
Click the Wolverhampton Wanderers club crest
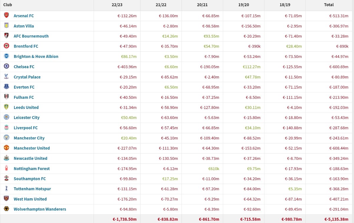6,209
